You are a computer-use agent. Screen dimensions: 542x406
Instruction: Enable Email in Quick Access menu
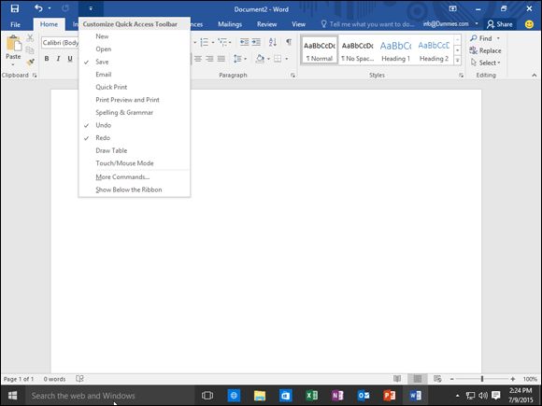tap(135, 75)
